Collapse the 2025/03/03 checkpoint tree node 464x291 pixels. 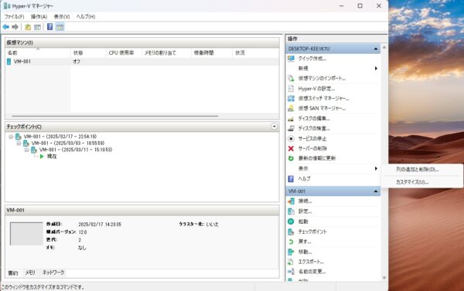tap(19, 144)
